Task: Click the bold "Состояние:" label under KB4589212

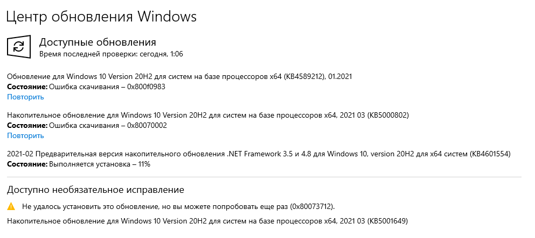Action: coord(27,87)
